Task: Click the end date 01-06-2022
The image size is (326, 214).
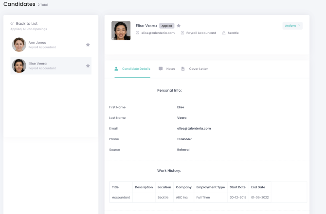Action: [x=260, y=198]
